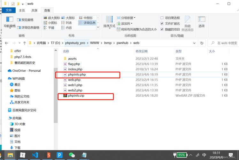Viewport: 239px width, 160px height.
Task: Go back using the back arrow
Action: [x=7, y=43]
